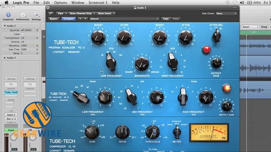Click the KCS high frequency selector

click(x=172, y=62)
